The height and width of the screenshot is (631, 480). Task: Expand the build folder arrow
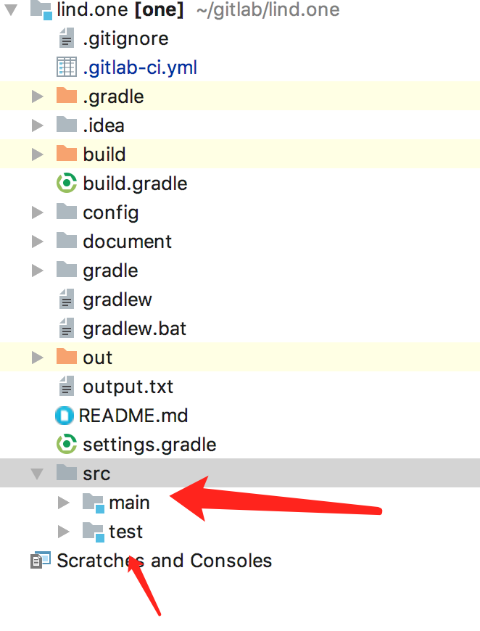tap(37, 154)
